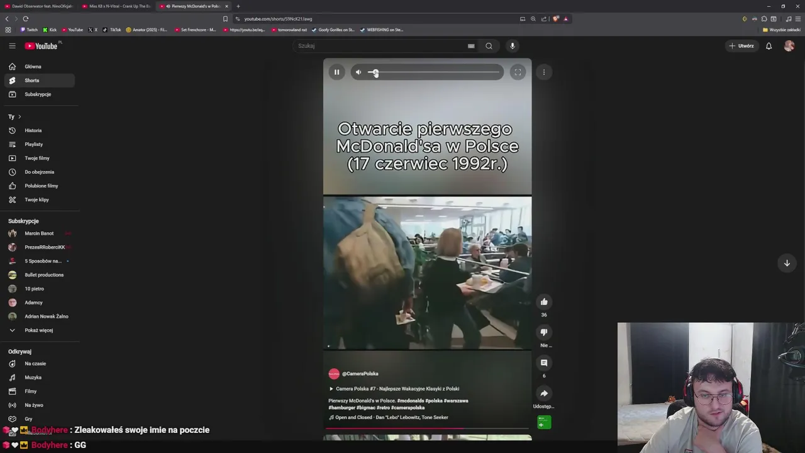
Task: Open the @CameraPolska channel avatar
Action: pyautogui.click(x=334, y=374)
